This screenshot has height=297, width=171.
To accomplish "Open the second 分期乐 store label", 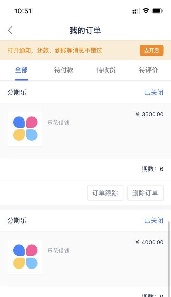I will [x=17, y=220].
